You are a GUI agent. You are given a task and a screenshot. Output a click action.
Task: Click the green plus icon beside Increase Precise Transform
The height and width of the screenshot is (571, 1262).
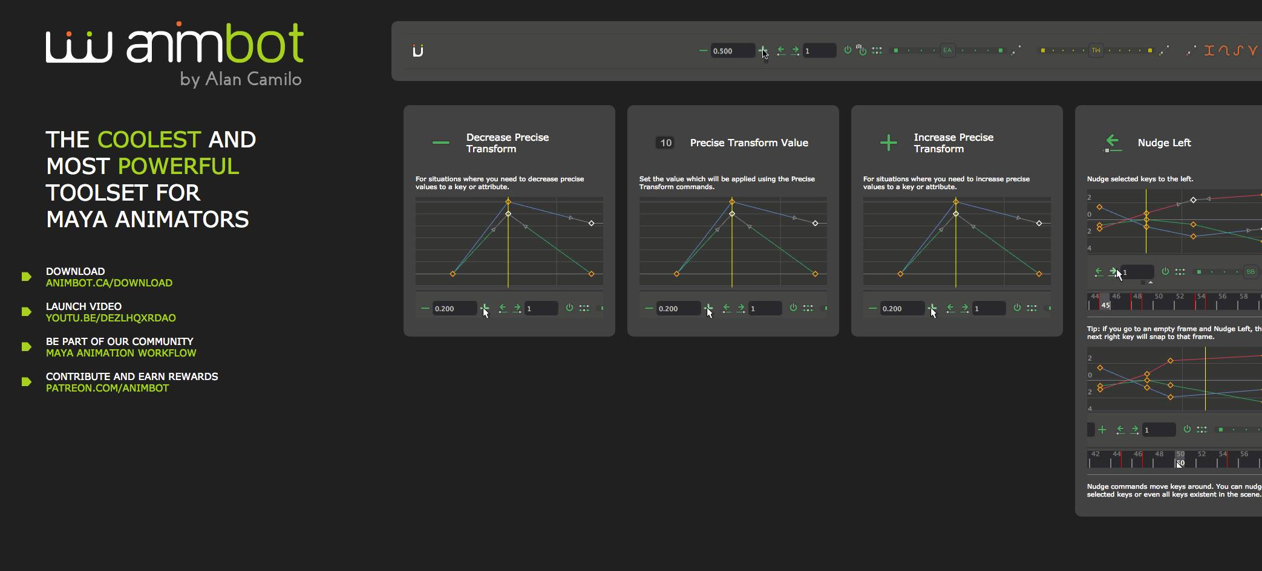pos(888,143)
